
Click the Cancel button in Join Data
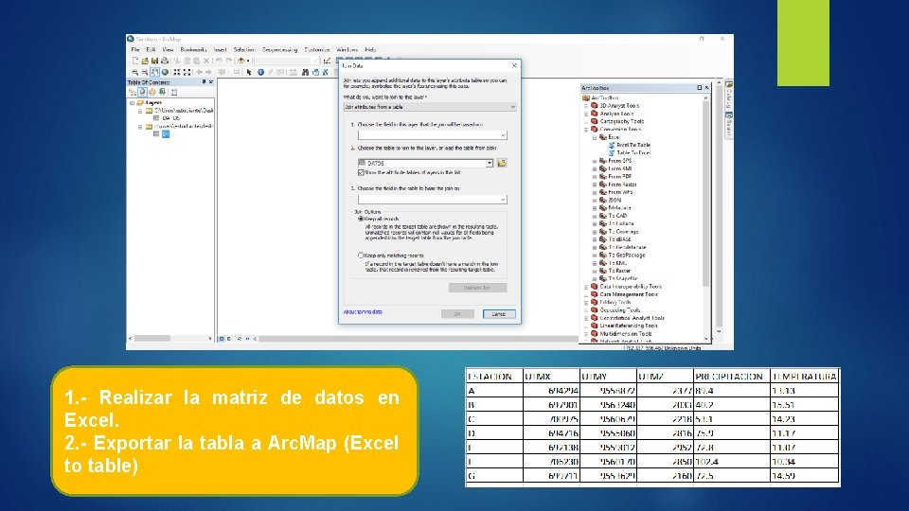point(499,314)
